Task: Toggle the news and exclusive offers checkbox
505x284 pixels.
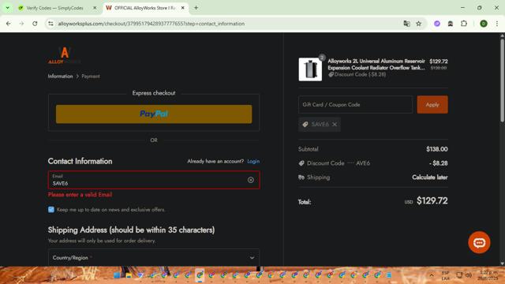Action: (x=51, y=210)
